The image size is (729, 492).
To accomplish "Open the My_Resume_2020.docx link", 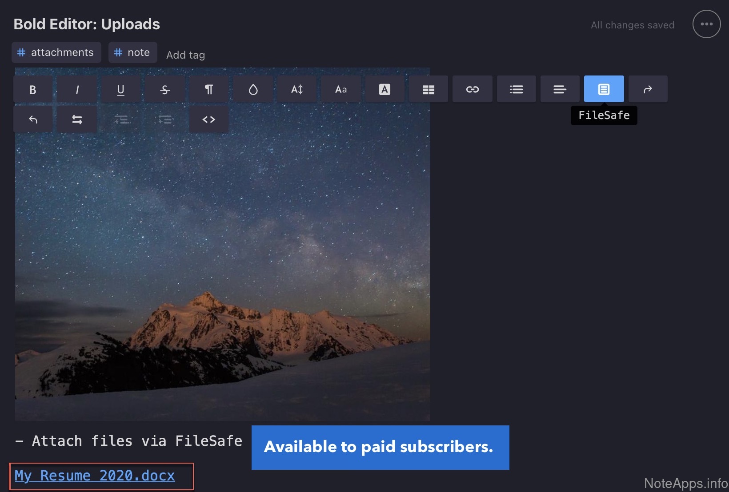I will coord(95,476).
